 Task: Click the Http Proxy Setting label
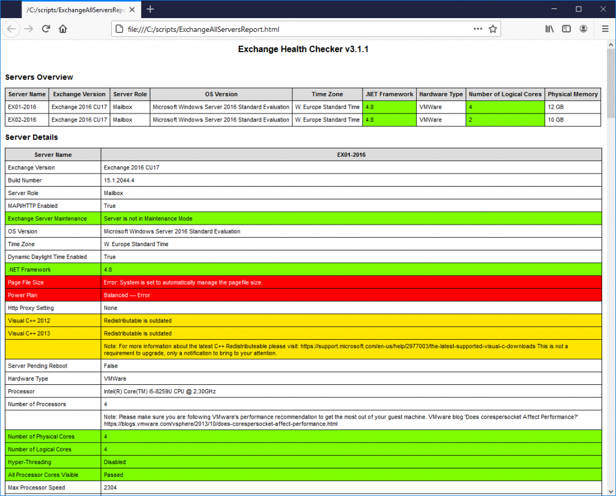(31, 308)
